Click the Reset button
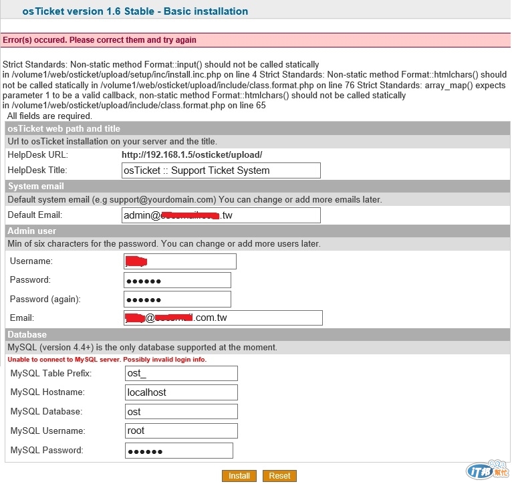The image size is (512, 484). pos(279,475)
